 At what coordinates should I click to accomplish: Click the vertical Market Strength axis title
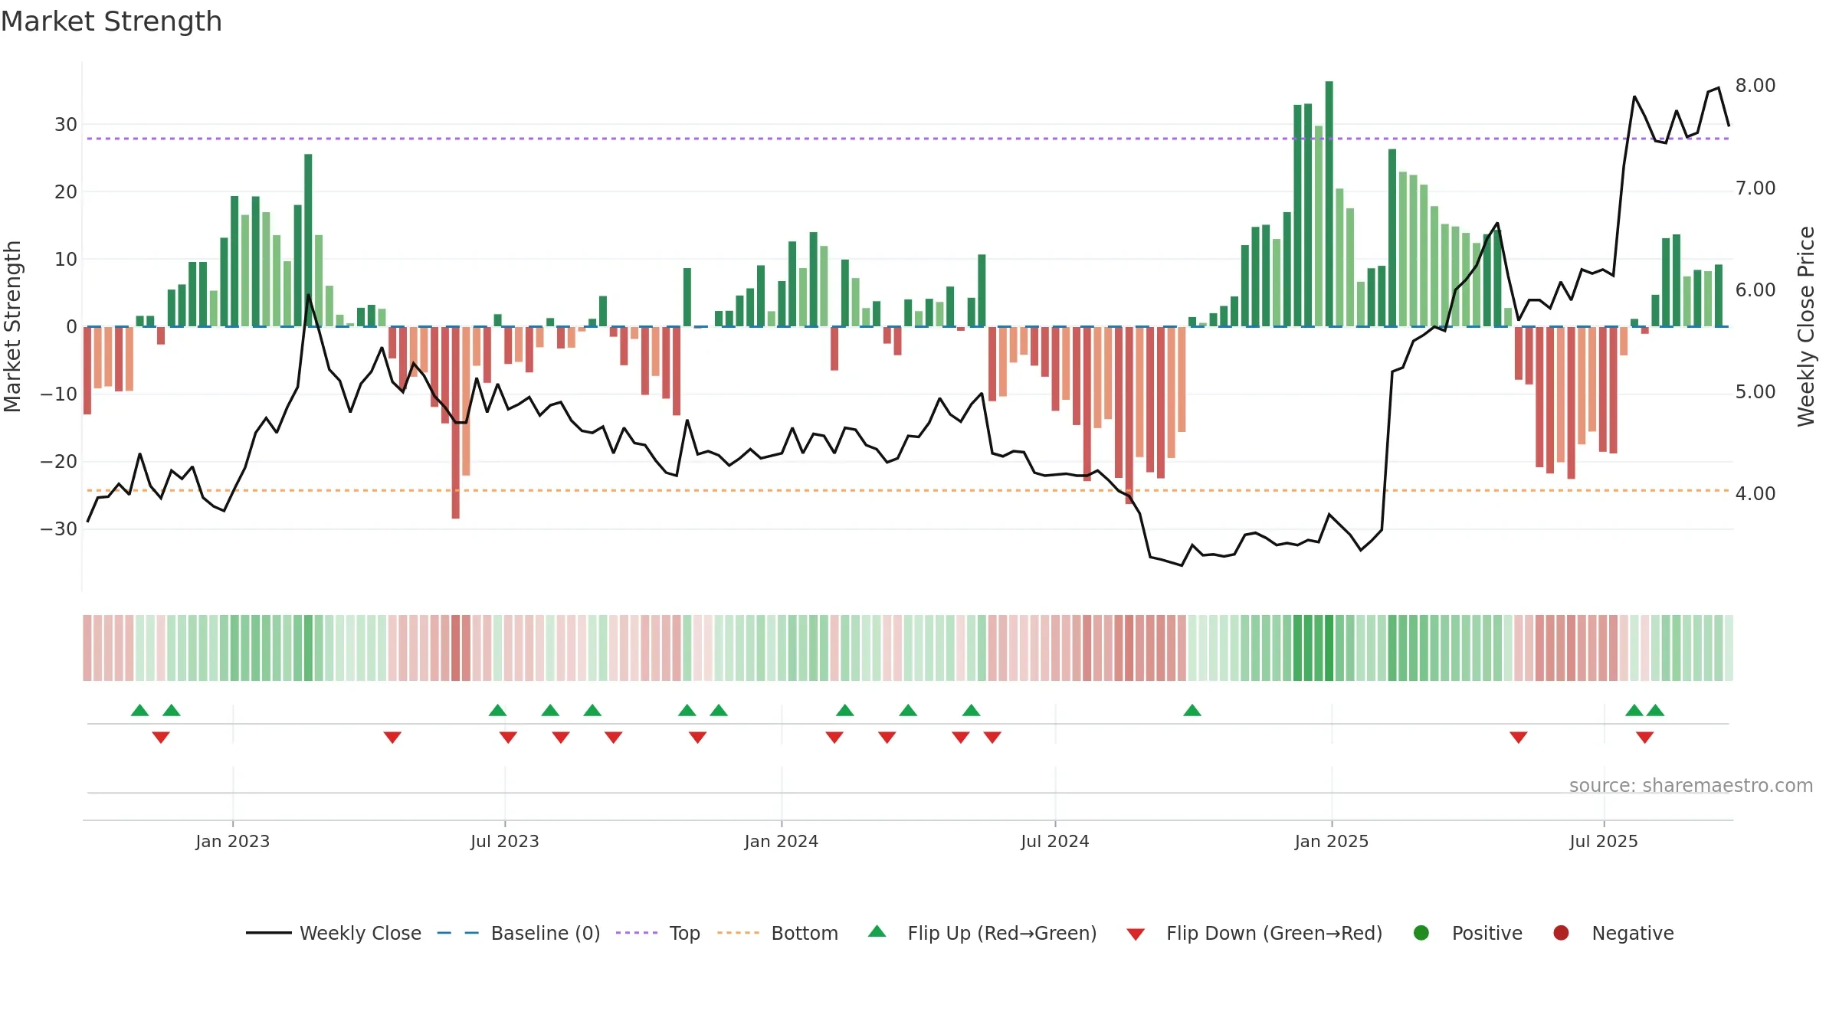(x=12, y=326)
